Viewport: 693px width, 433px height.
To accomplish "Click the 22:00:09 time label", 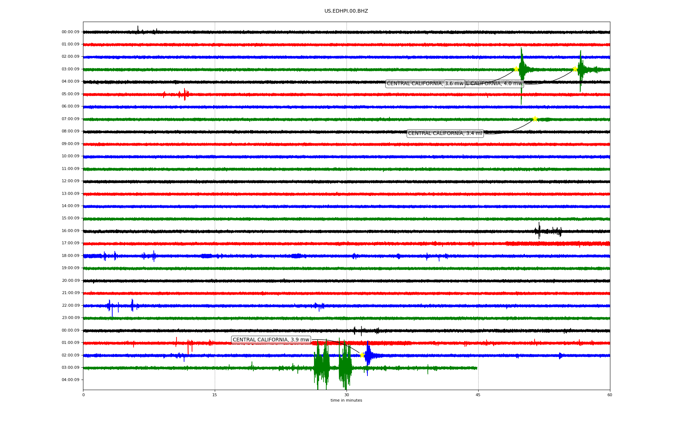I will (70, 306).
